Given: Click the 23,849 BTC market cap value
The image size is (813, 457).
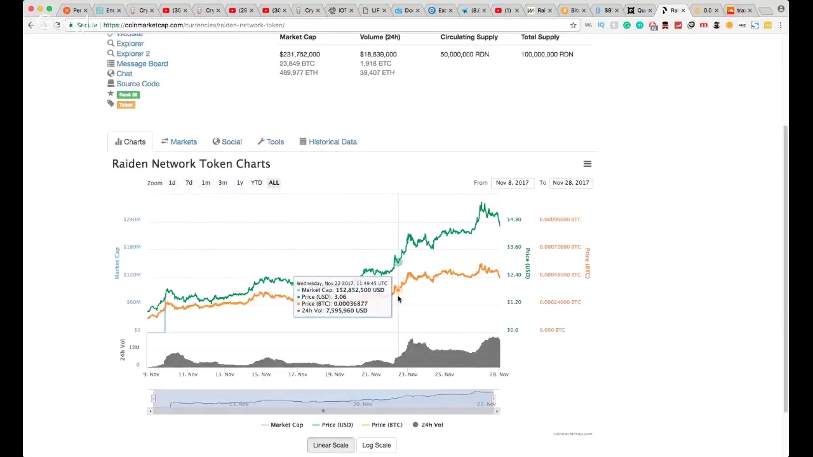Looking at the screenshot, I should pyautogui.click(x=297, y=63).
